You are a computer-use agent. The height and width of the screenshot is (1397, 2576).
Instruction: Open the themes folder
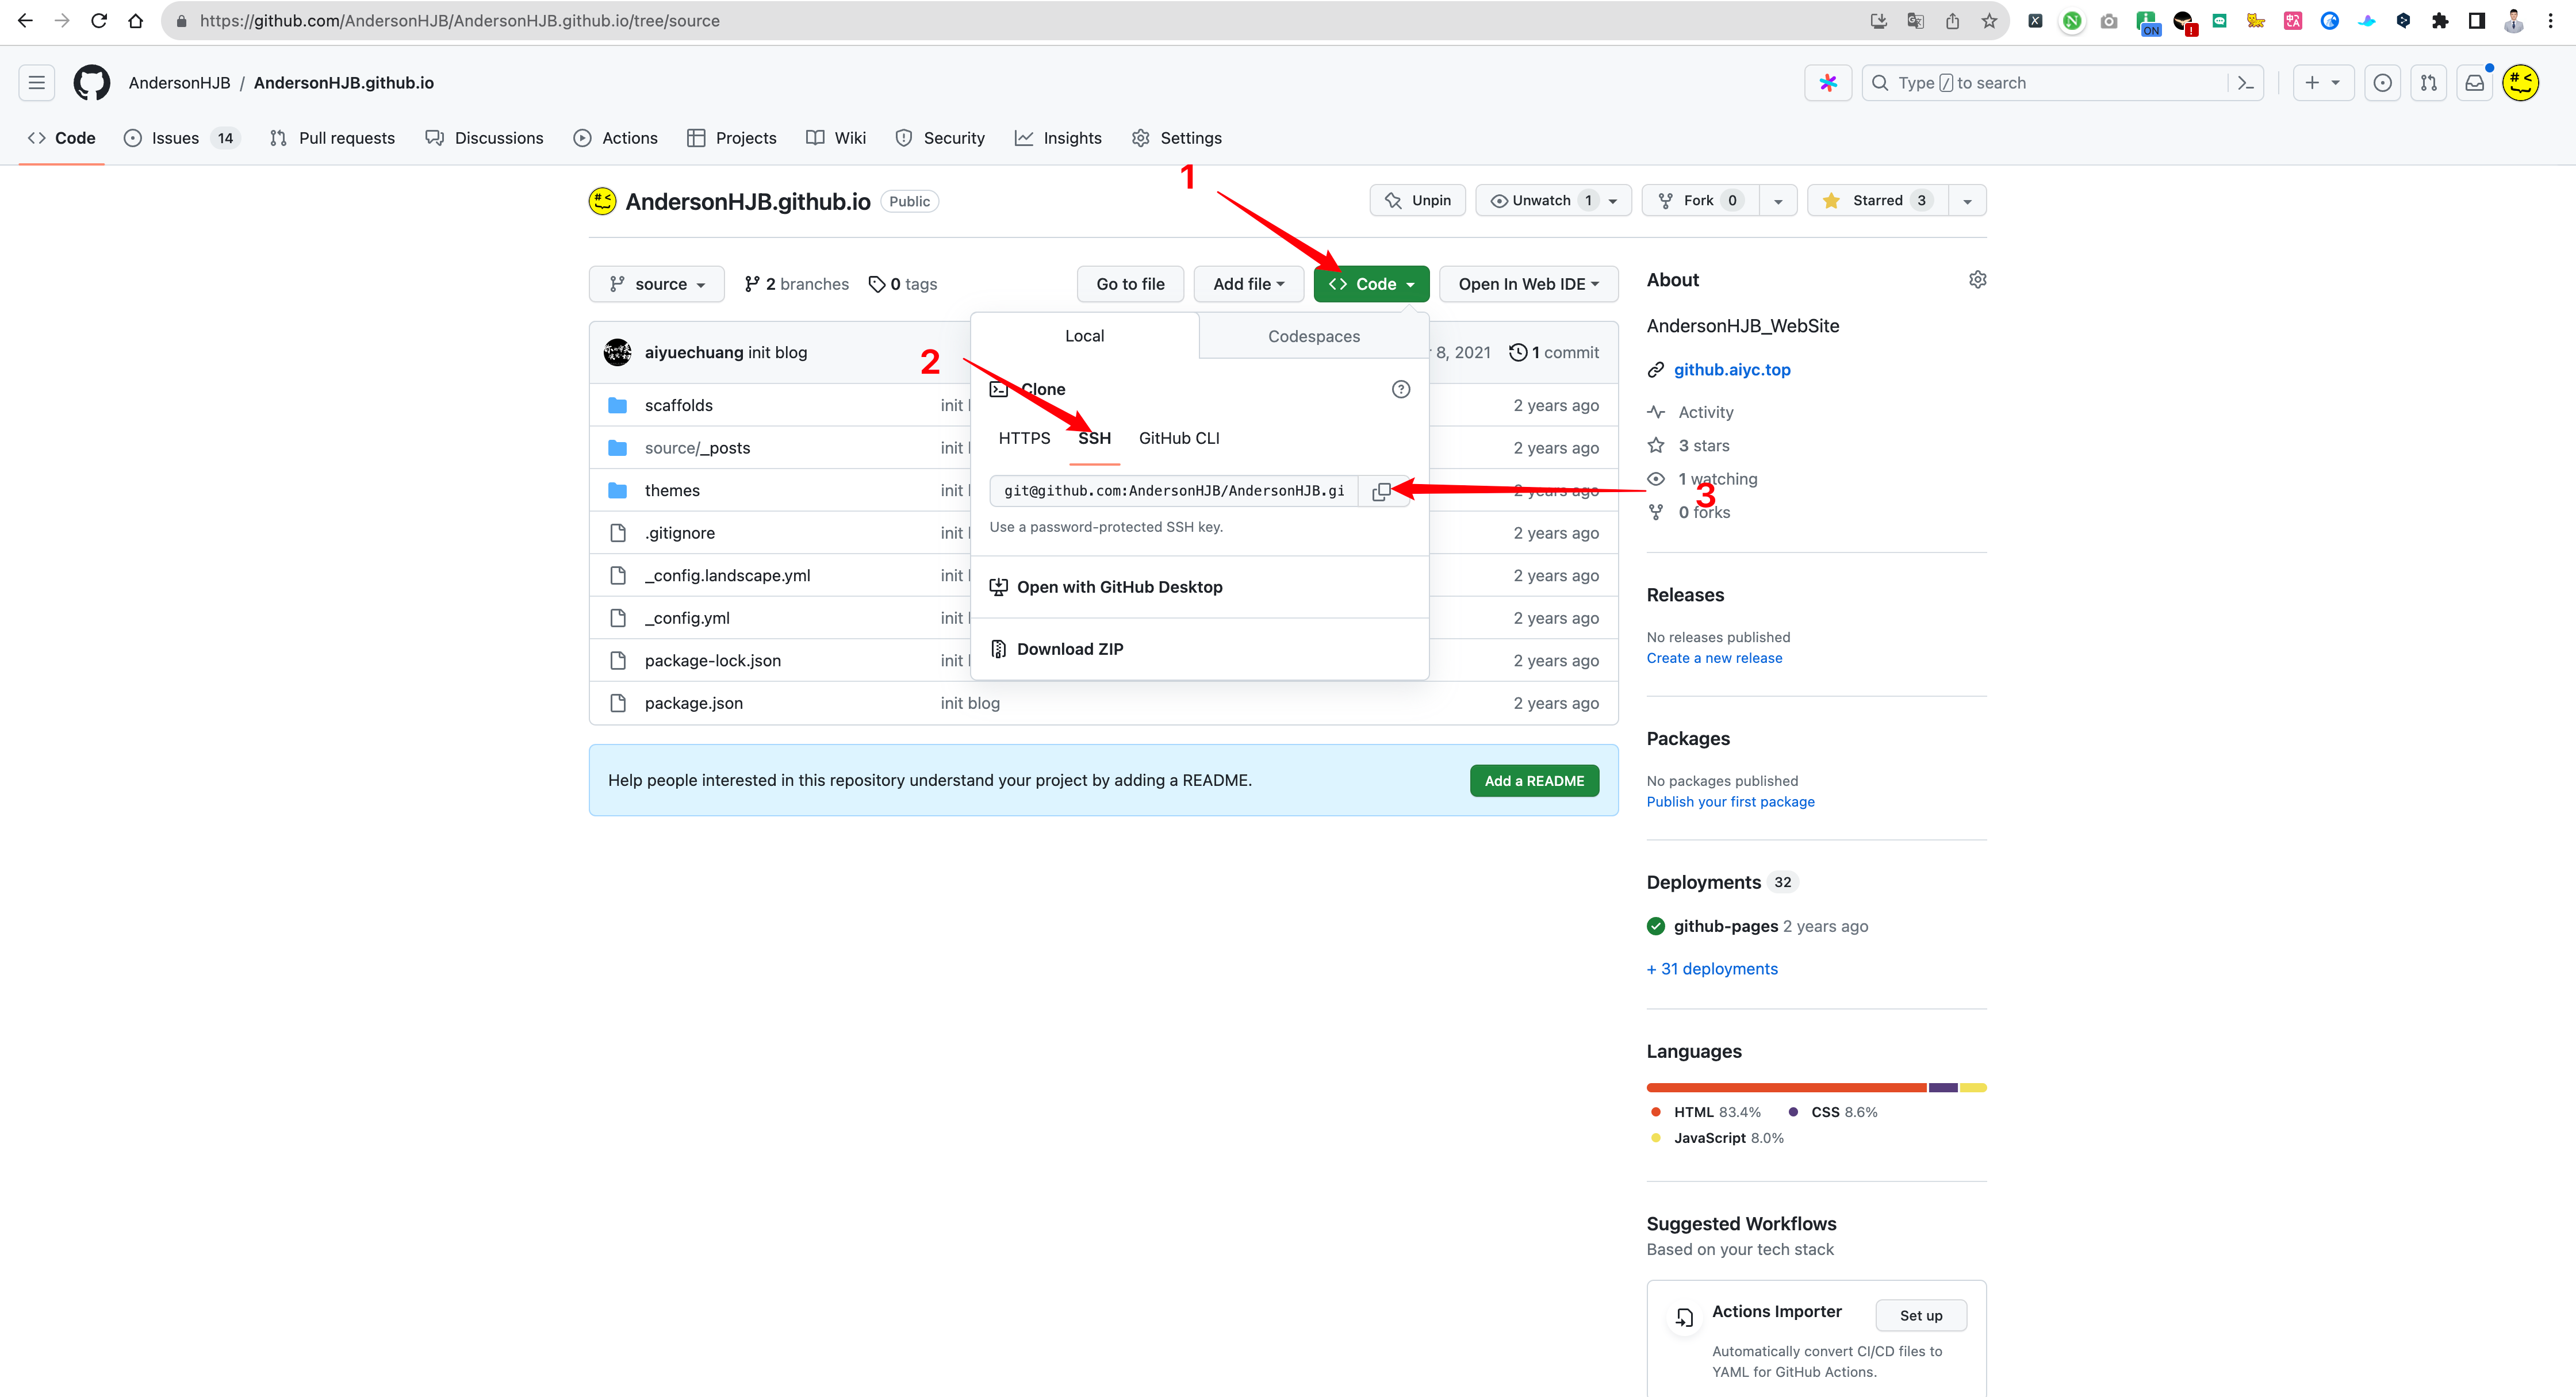[x=672, y=490]
